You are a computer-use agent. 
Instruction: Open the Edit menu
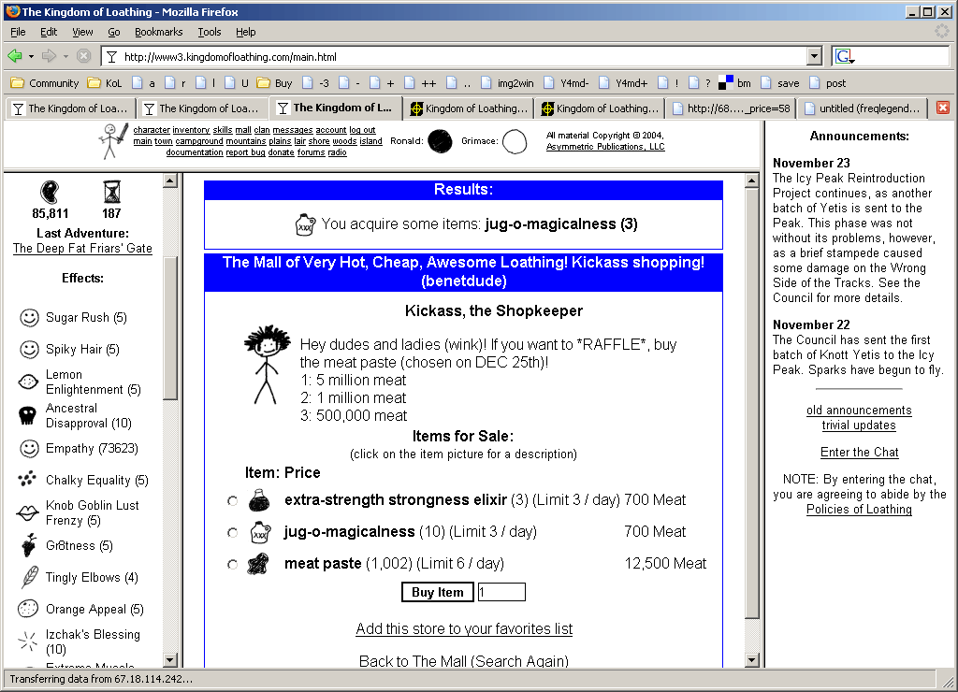pyautogui.click(x=49, y=32)
